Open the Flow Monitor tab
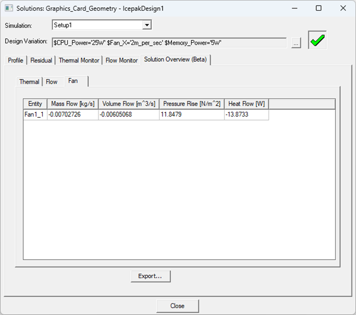The image size is (356, 315). 122,60
